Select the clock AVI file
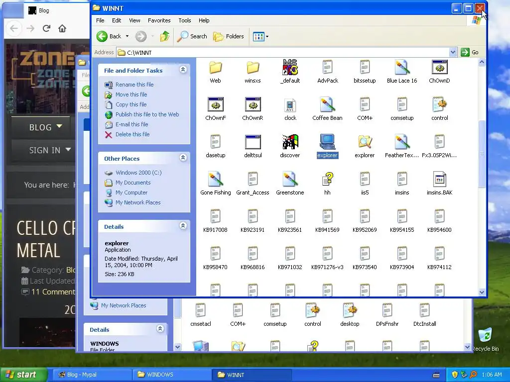Viewport: 510px width, 382px height. 290,109
